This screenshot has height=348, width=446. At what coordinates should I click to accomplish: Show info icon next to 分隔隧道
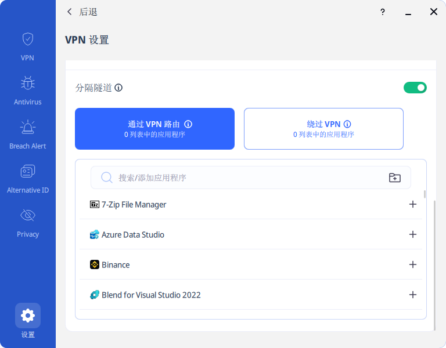(x=118, y=88)
